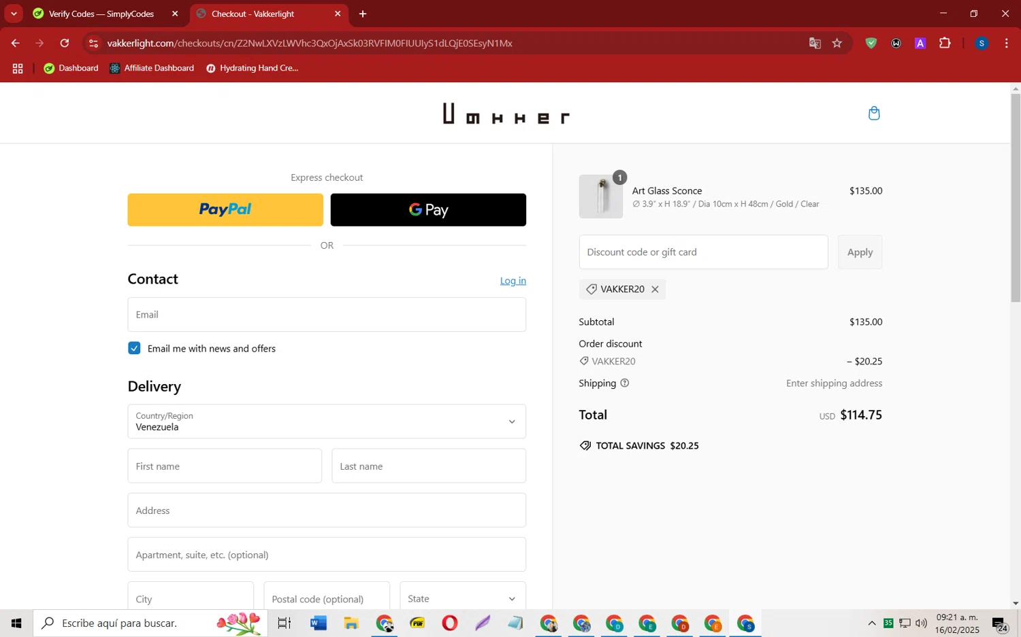Click the taskbar clock and date
The width and height of the screenshot is (1021, 637).
coord(957,623)
